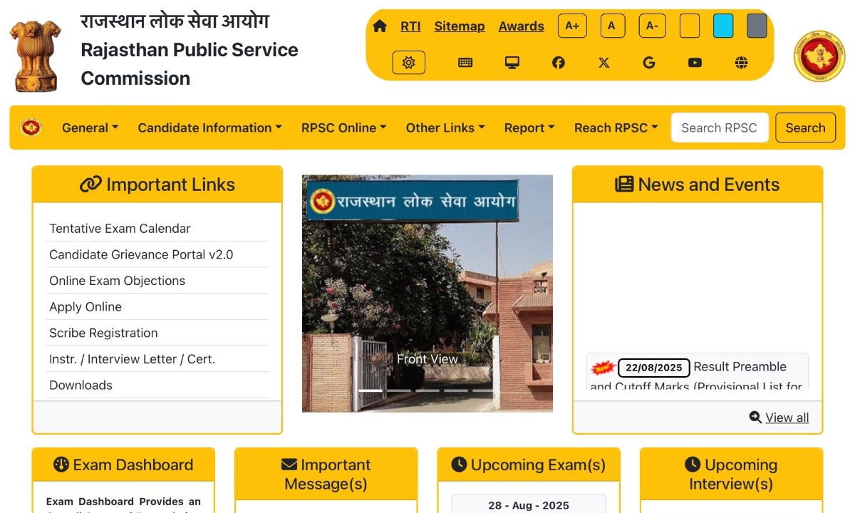
Task: Click the '28 - Aug - 2025' exam date
Action: (x=529, y=505)
